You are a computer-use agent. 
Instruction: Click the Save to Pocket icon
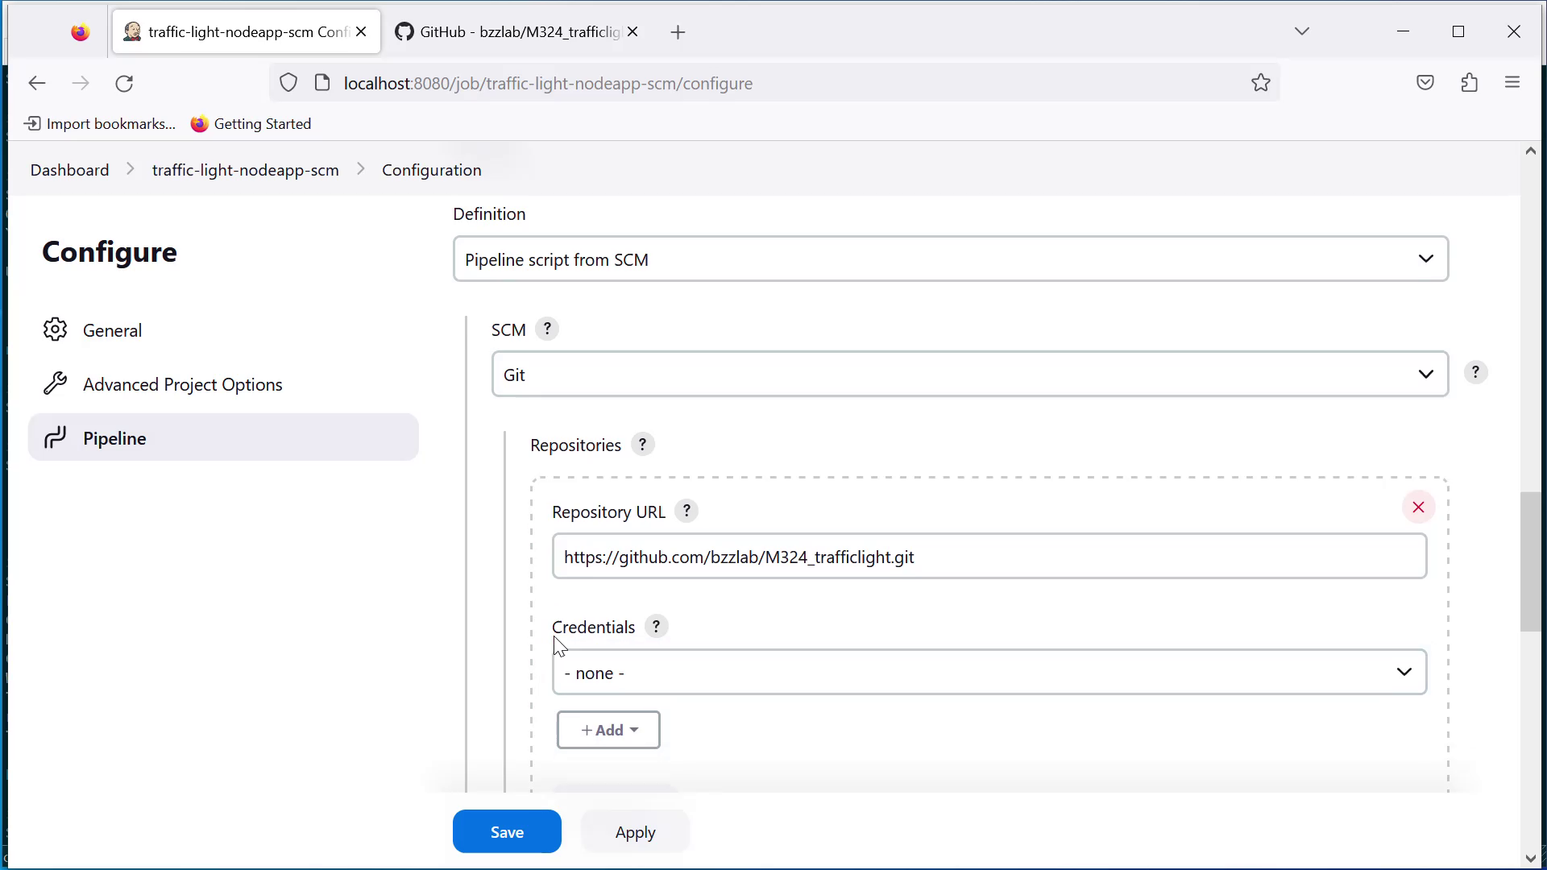tap(1425, 83)
